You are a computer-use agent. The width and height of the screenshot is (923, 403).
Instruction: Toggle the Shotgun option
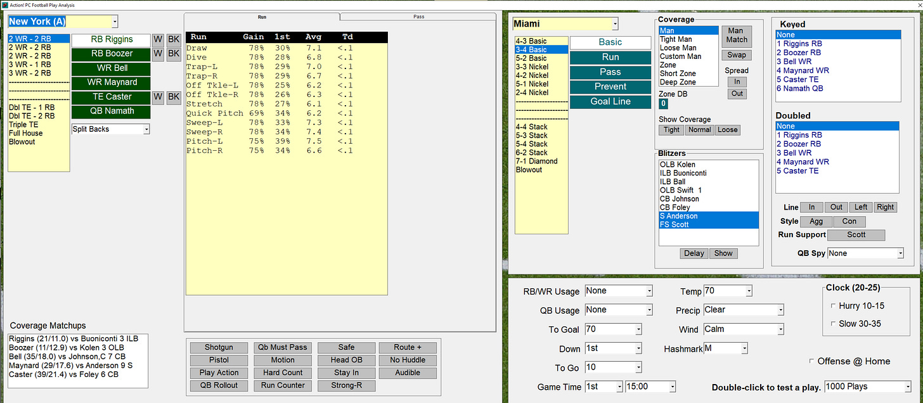tap(219, 347)
